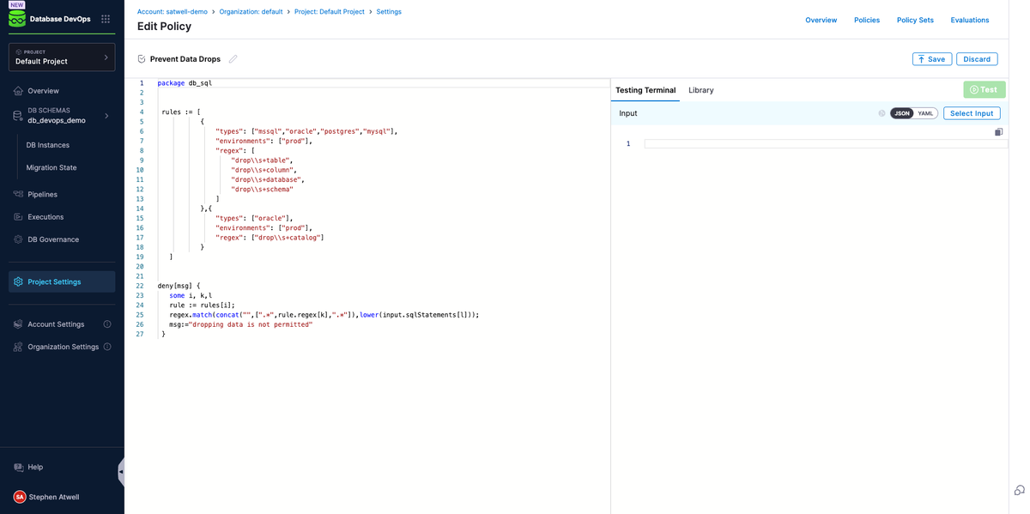Viewport: 1030px width, 514px height.
Task: Click the Executions icon in sidebar
Action: (x=18, y=217)
